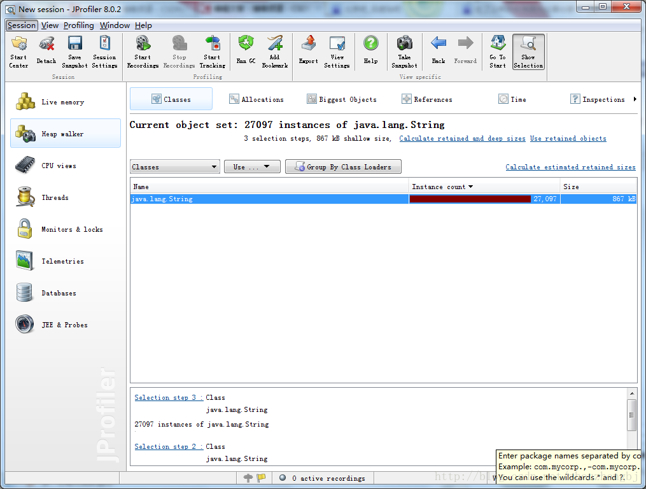Screen dimensions: 646x489
Task: Click Calculate retained and deep sizes link
Action: click(x=462, y=139)
